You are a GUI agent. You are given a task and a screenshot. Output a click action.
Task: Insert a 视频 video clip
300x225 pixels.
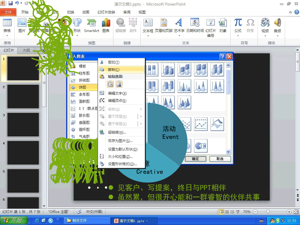click(x=265, y=27)
